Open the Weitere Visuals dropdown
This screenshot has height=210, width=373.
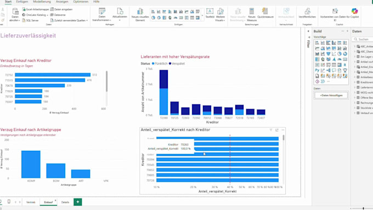(x=220, y=20)
